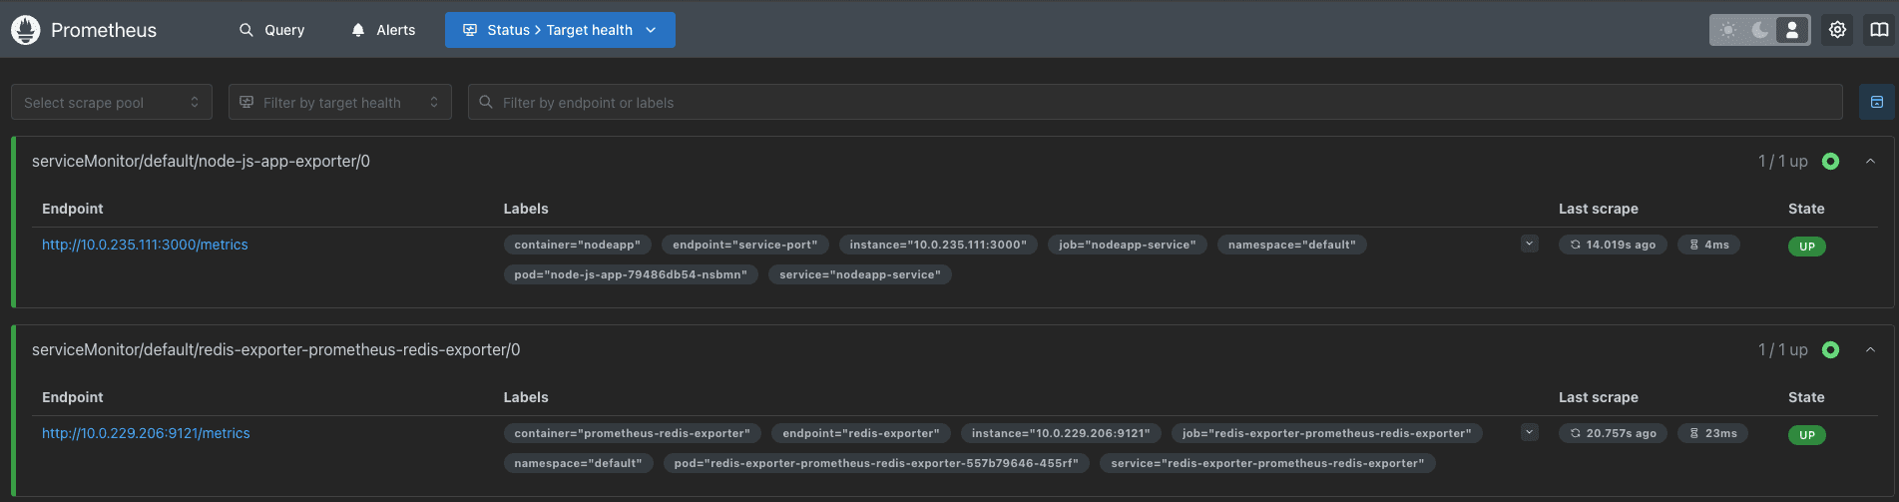Expand labels for nodeapp target

click(x=1529, y=244)
